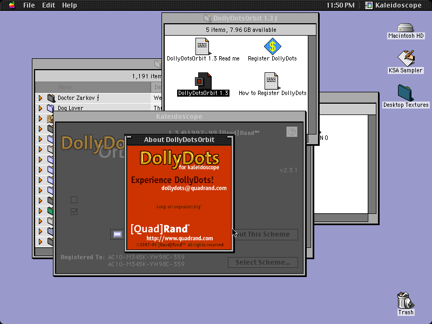Click the Dog Lover row name
The width and height of the screenshot is (432, 324).
71,108
